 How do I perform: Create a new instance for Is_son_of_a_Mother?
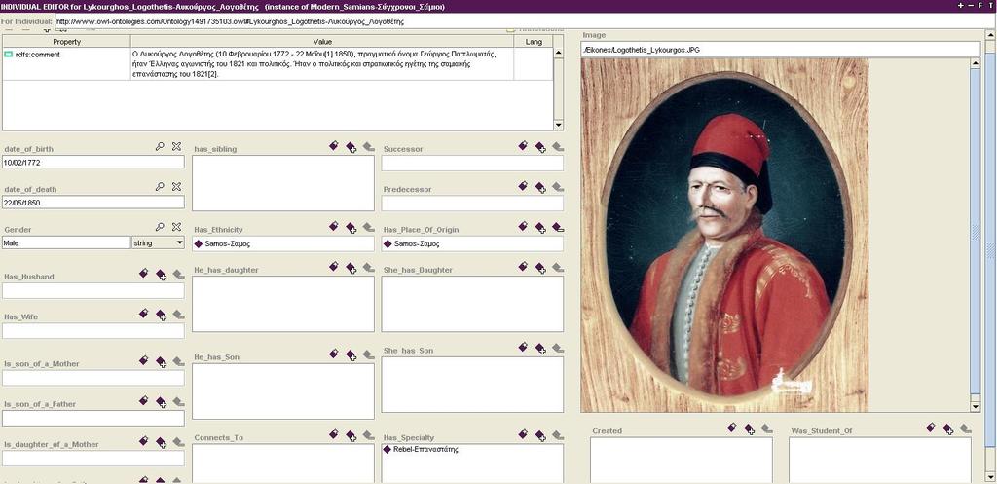pyautogui.click(x=144, y=361)
